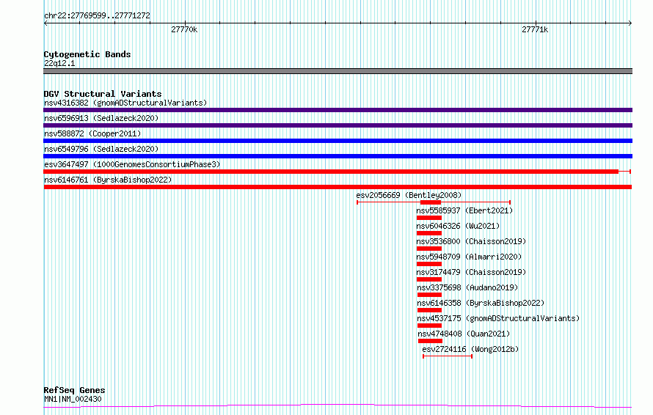Click the gray 22q12.1 cytogenetic band bar
The image size is (653, 415).
click(338, 71)
